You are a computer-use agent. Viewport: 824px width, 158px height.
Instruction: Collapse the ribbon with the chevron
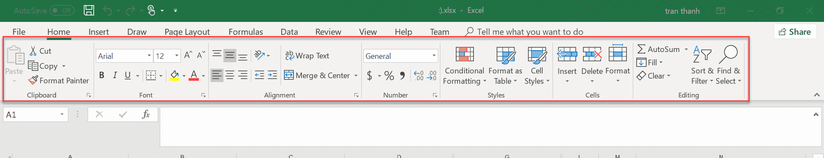(x=816, y=95)
